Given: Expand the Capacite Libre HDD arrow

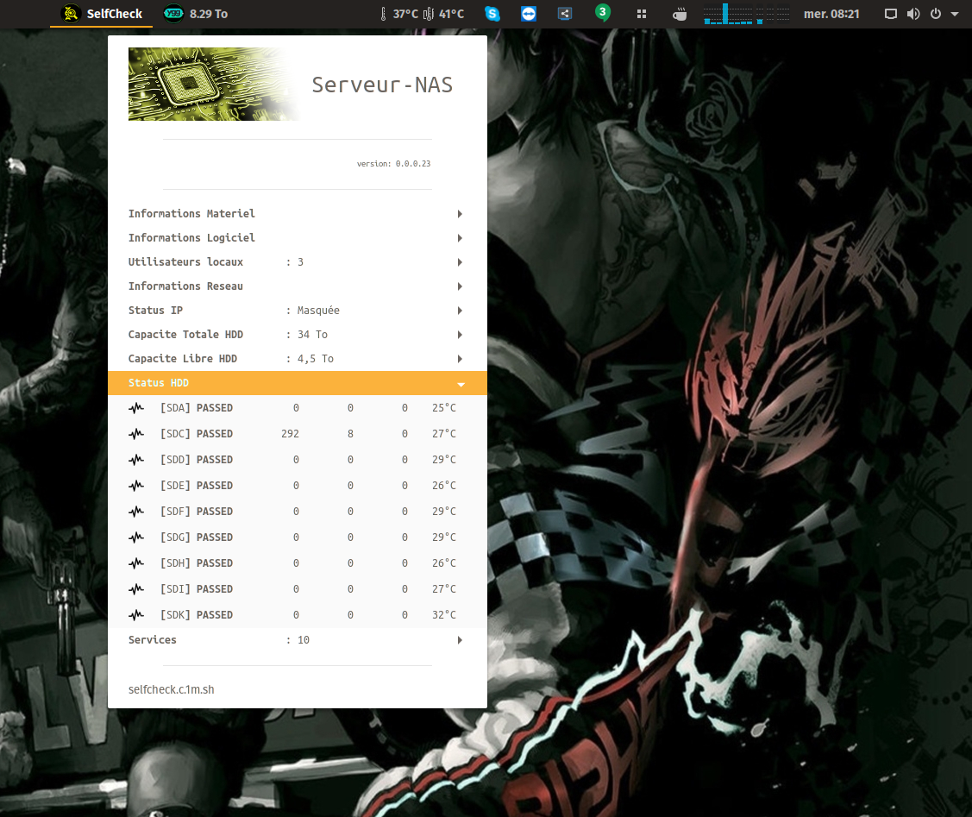Looking at the screenshot, I should coord(460,359).
